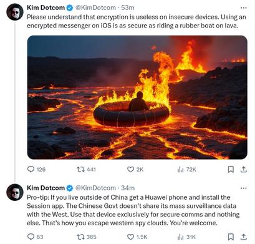Image resolution: width=255 pixels, height=244 pixels.
Task: Open the 34m timestamp on second tweet
Action: pyautogui.click(x=128, y=188)
